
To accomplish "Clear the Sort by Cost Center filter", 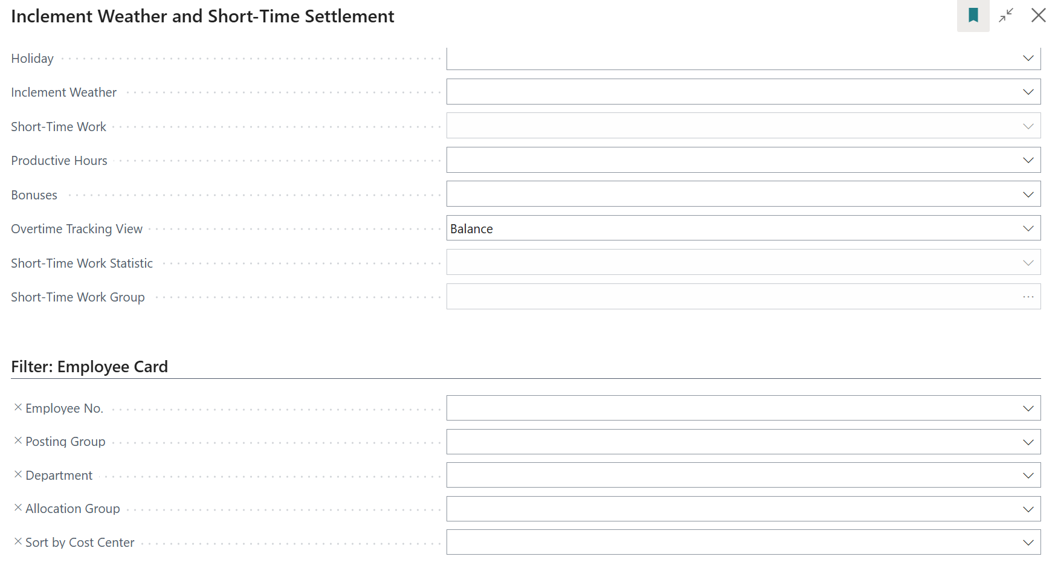I will click(18, 542).
